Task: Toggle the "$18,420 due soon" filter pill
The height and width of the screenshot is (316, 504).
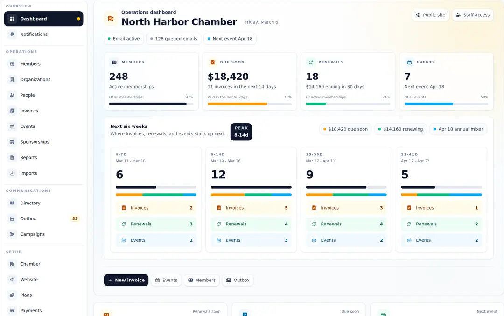Action: [x=345, y=129]
